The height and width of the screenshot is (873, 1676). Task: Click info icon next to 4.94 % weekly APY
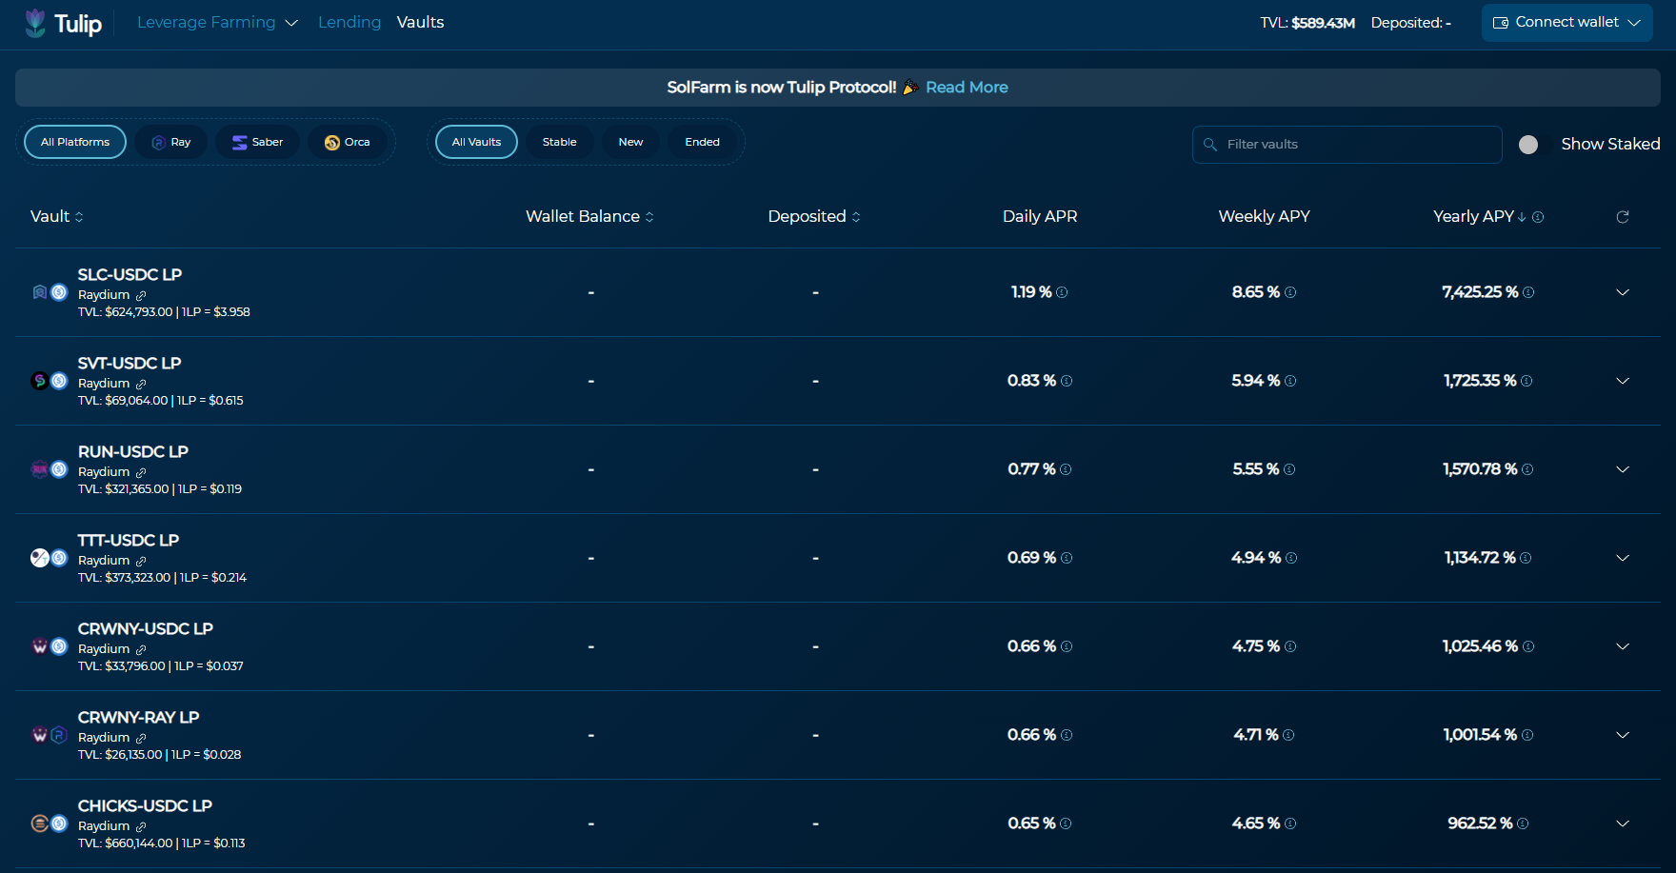pos(1291,558)
